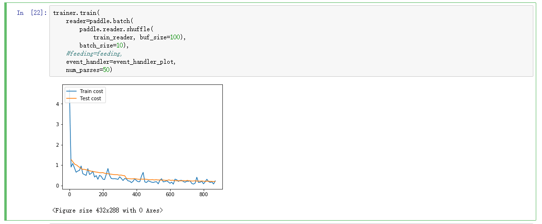Click the event_handler=event_handler_plot line

[x=121, y=62]
